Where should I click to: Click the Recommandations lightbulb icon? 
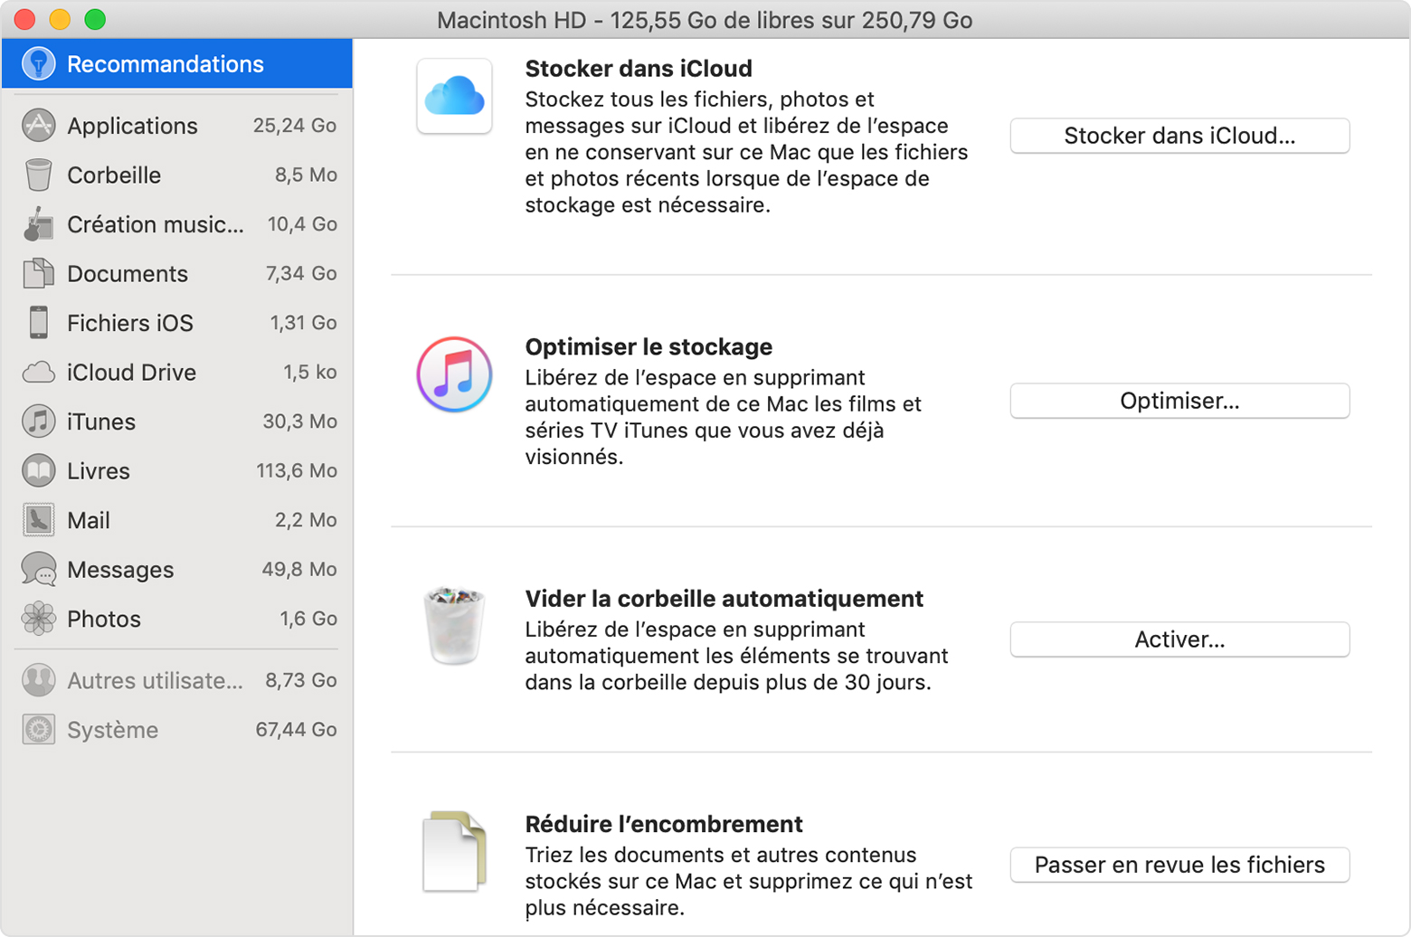(x=38, y=63)
